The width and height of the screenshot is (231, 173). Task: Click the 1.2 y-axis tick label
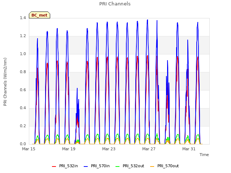pos(23,36)
